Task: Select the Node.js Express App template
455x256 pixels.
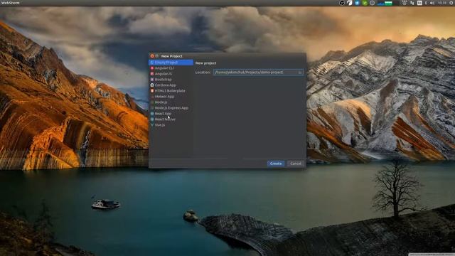Action: coord(171,107)
